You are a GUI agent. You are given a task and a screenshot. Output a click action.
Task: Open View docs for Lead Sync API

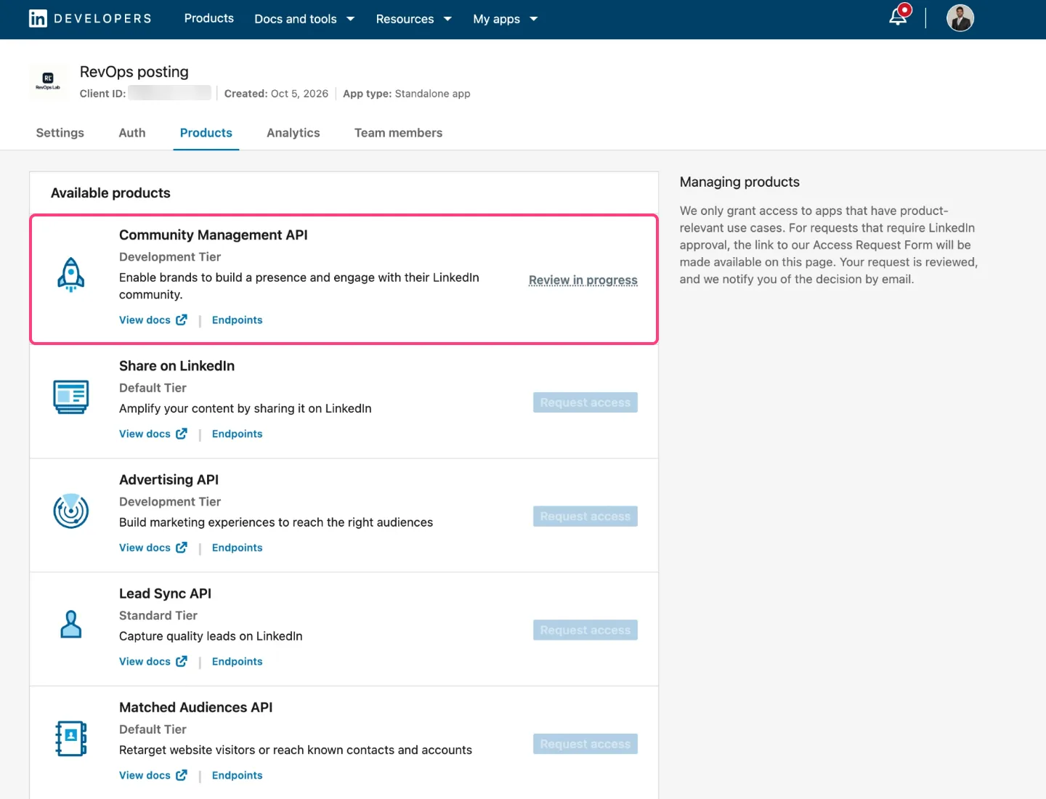coord(153,662)
